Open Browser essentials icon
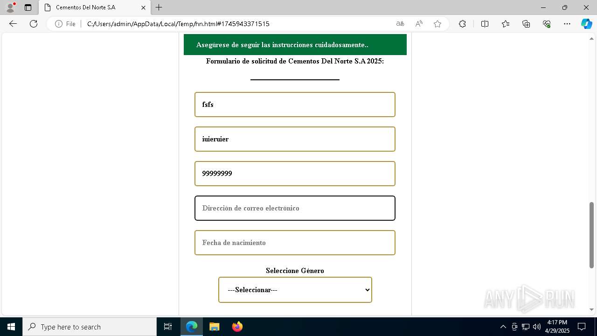The image size is (597, 336). (x=547, y=24)
